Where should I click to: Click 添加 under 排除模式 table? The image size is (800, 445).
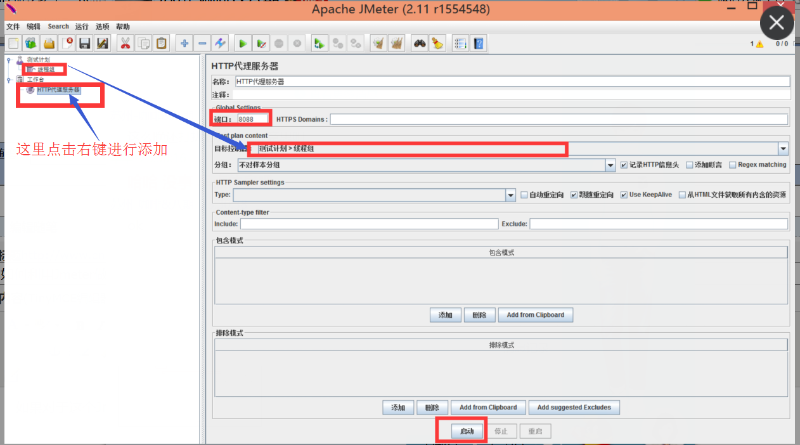pos(398,408)
